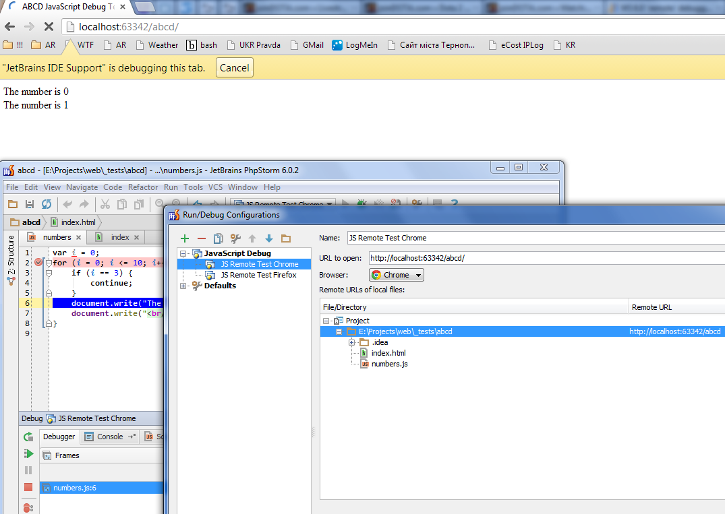Add a new configuration with the green plus
This screenshot has width=725, height=514.
185,238
